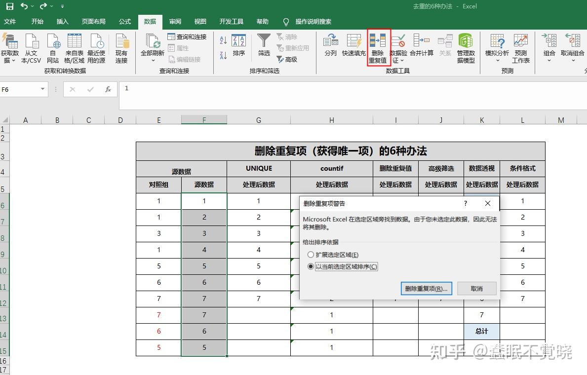Click Cancel (取消) in the warning dialog
Viewport: 587px width, 375px height.
(x=476, y=289)
